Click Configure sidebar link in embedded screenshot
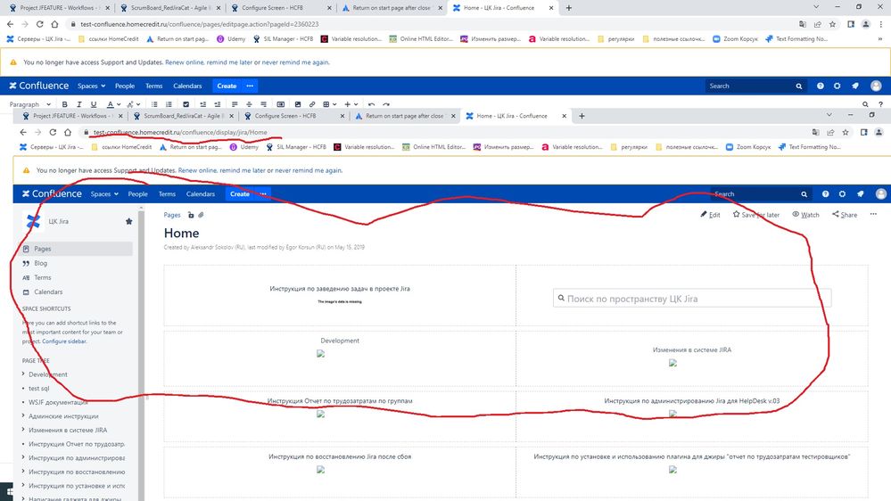The height and width of the screenshot is (501, 891). point(64,341)
